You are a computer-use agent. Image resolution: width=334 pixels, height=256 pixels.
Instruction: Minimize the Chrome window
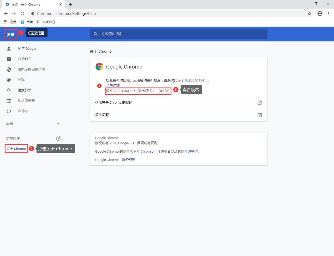tap(304, 4)
